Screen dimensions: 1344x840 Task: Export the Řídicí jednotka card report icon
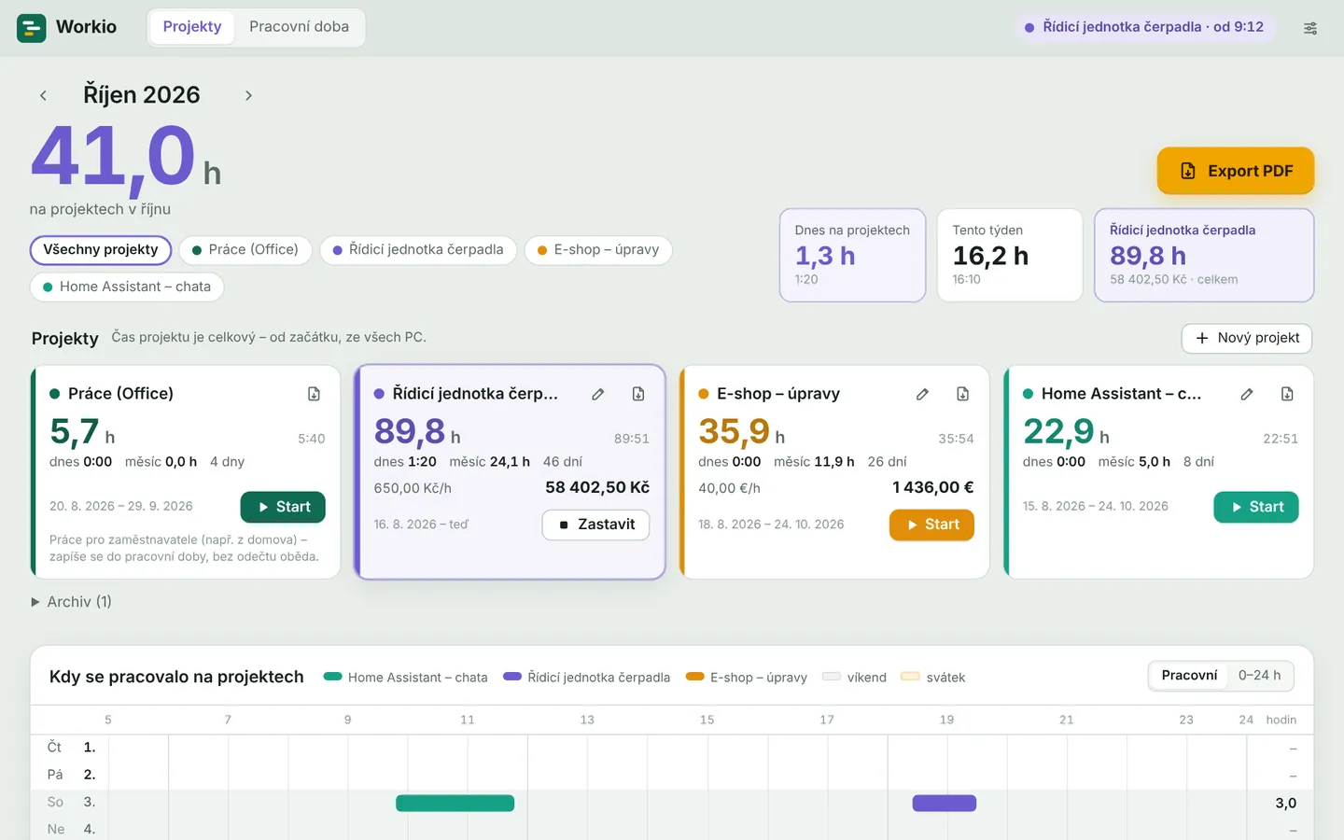pos(638,394)
